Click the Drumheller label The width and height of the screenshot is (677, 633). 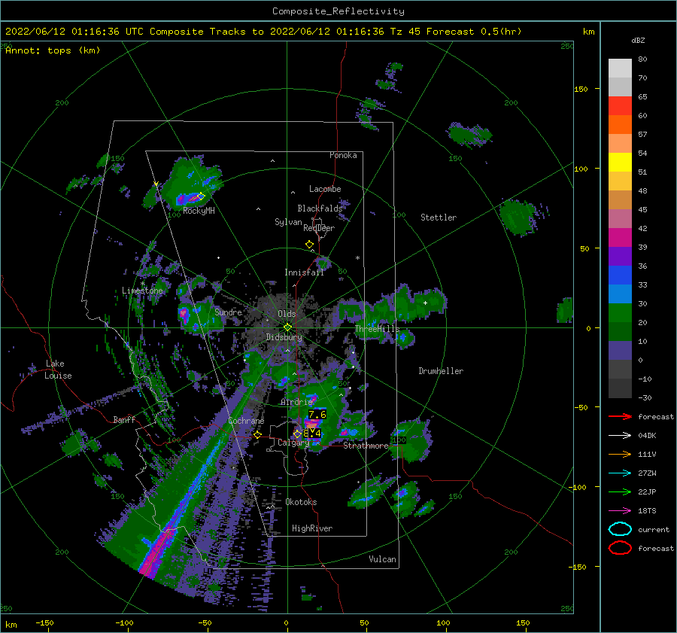[x=441, y=371]
